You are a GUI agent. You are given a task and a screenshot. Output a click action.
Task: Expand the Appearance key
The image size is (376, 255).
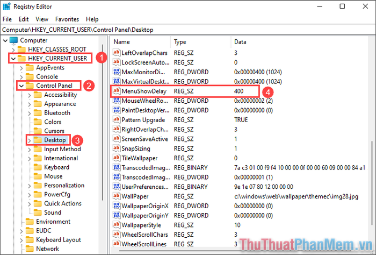tap(30, 104)
